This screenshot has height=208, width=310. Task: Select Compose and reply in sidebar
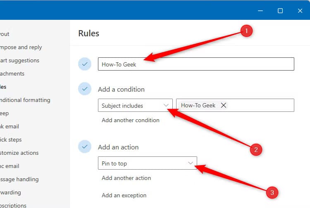pos(21,47)
